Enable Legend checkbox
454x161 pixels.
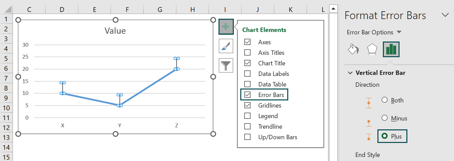247,116
